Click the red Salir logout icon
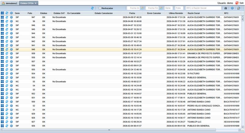245x133 pixels. (x=237, y=2)
